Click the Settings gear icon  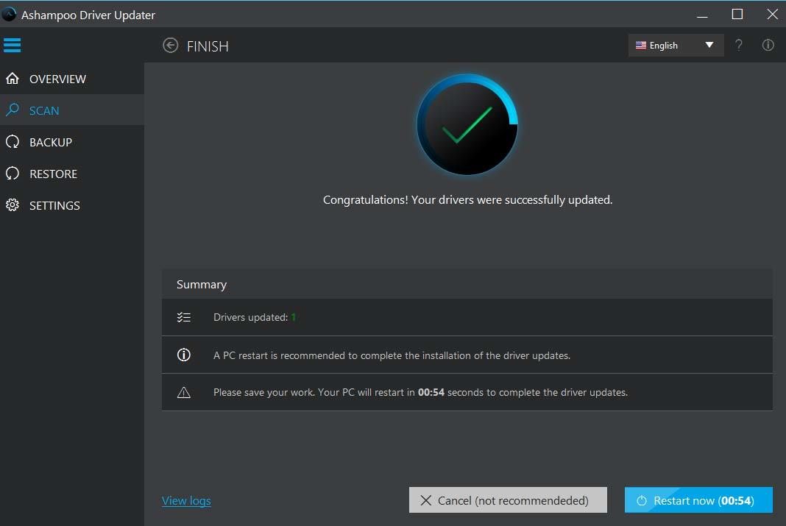(x=12, y=205)
